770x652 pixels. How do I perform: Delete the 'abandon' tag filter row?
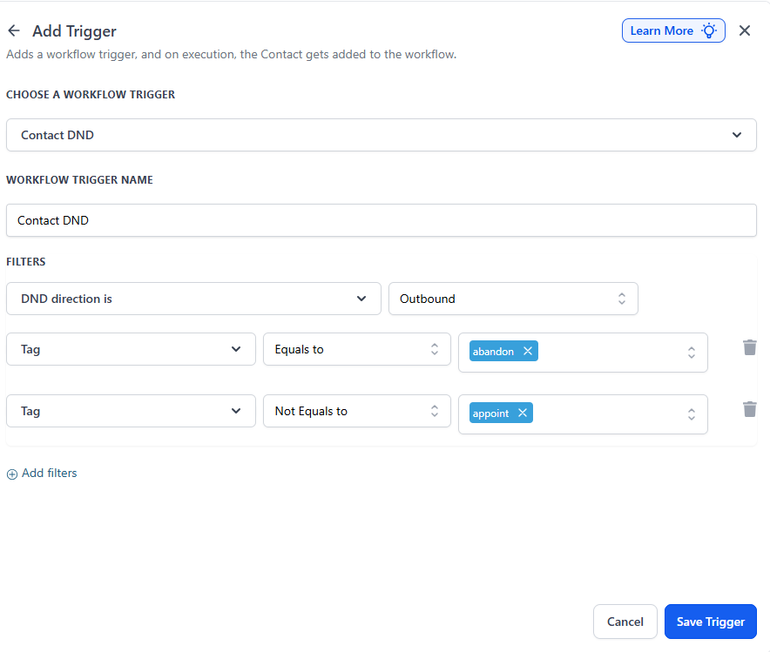tap(749, 348)
